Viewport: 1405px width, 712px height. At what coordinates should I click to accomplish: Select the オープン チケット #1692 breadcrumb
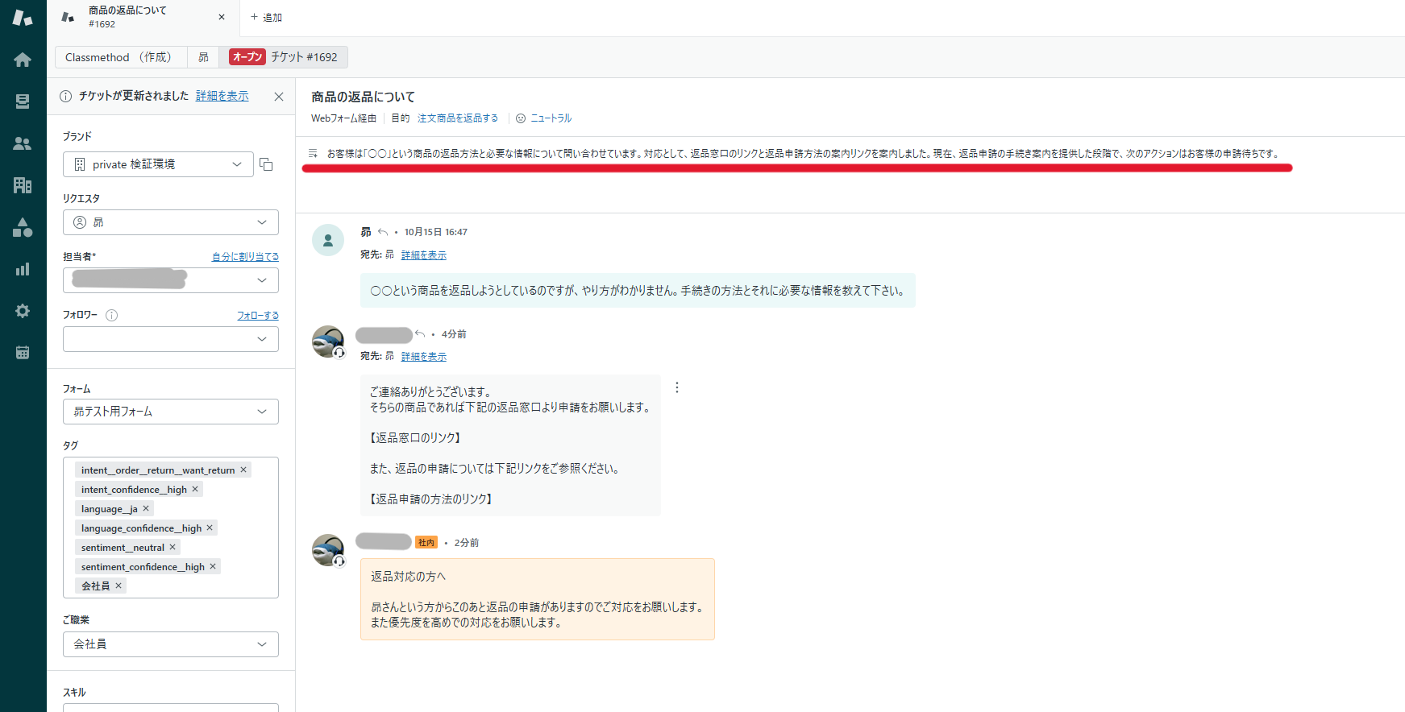pyautogui.click(x=284, y=57)
